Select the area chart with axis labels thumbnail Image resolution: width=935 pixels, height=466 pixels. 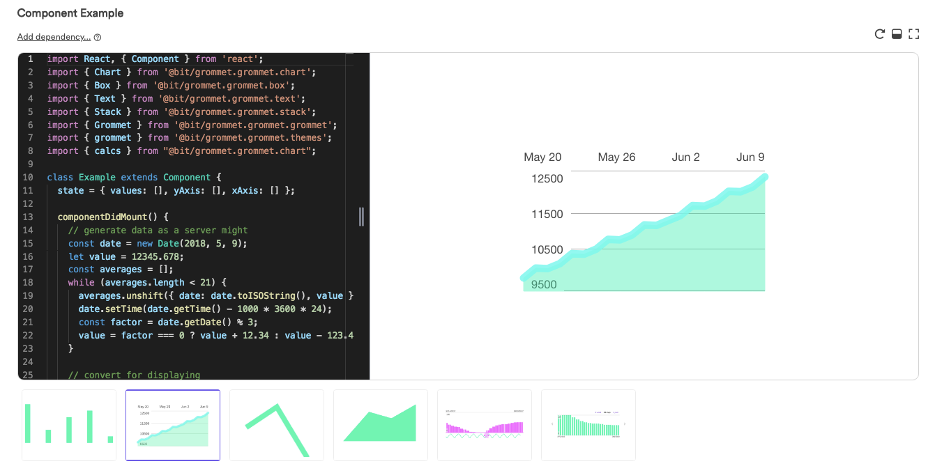(x=173, y=425)
